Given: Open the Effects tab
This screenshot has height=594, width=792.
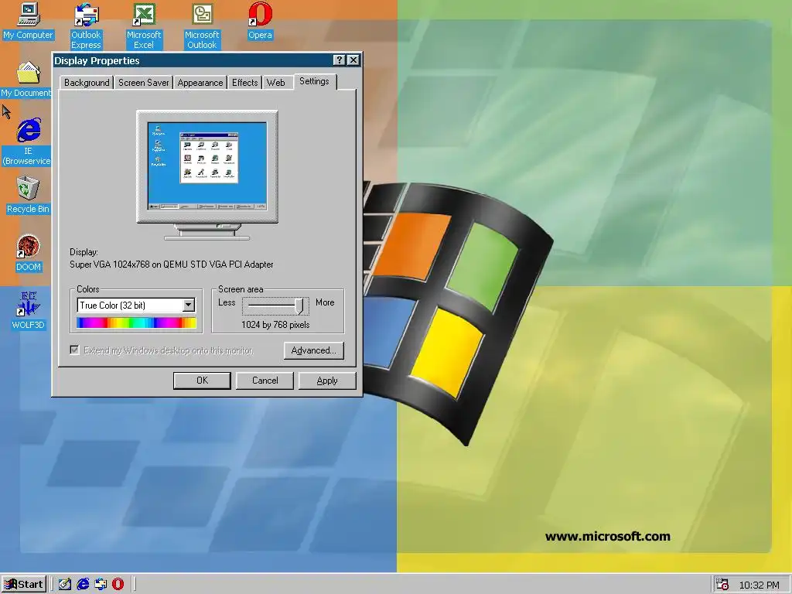Looking at the screenshot, I should click(245, 83).
